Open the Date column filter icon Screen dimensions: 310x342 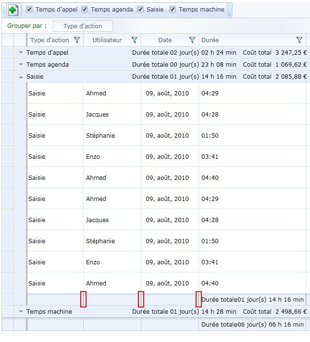click(192, 40)
